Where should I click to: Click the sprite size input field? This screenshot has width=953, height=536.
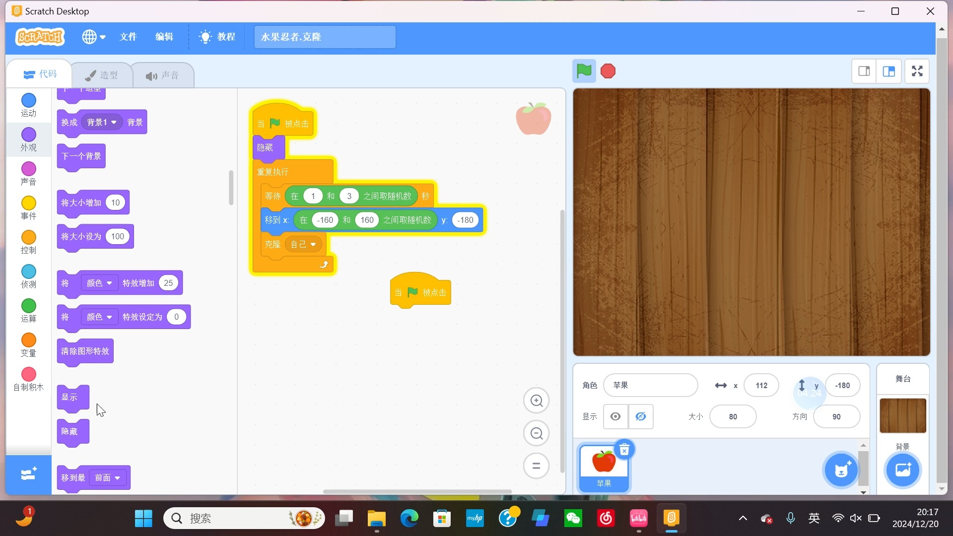tap(733, 416)
